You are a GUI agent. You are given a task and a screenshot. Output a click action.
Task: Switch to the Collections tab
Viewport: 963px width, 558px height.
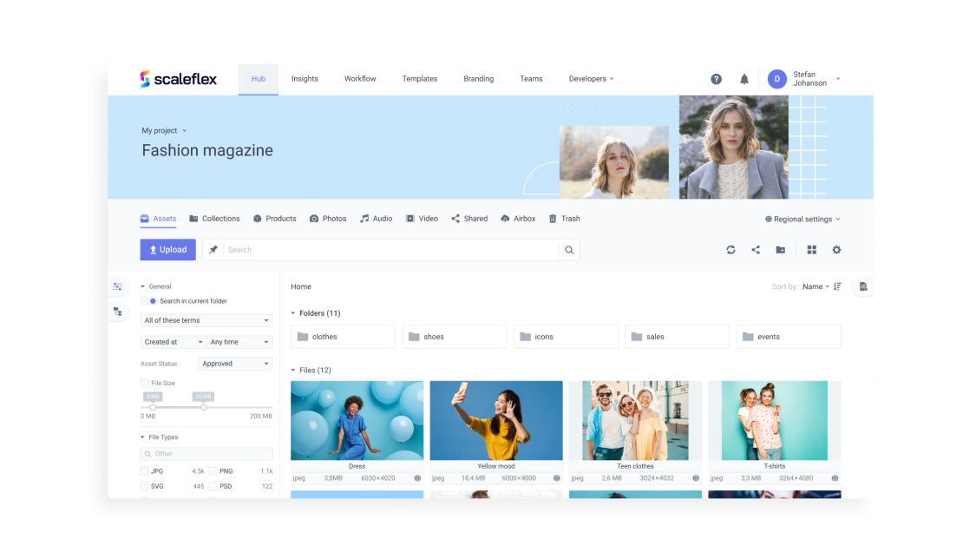214,218
